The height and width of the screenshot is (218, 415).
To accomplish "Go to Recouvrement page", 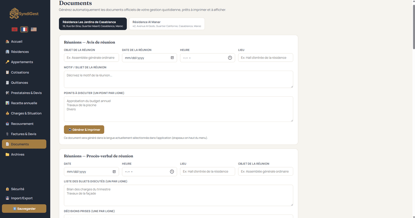I will [24, 124].
